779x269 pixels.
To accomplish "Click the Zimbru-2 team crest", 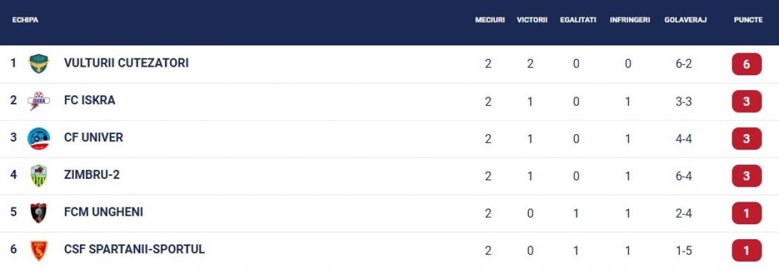I will (x=39, y=176).
